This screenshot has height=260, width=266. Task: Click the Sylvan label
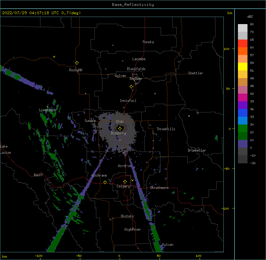pos(120,76)
